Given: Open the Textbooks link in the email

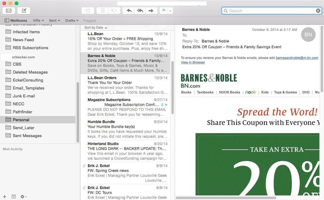Looking at the screenshot, I should point(205,92).
